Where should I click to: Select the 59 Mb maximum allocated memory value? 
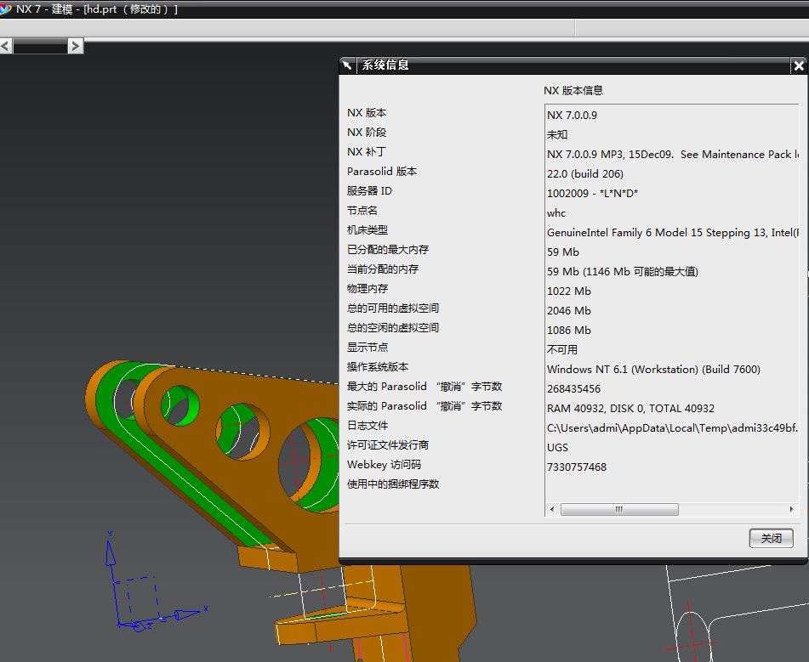tap(563, 252)
